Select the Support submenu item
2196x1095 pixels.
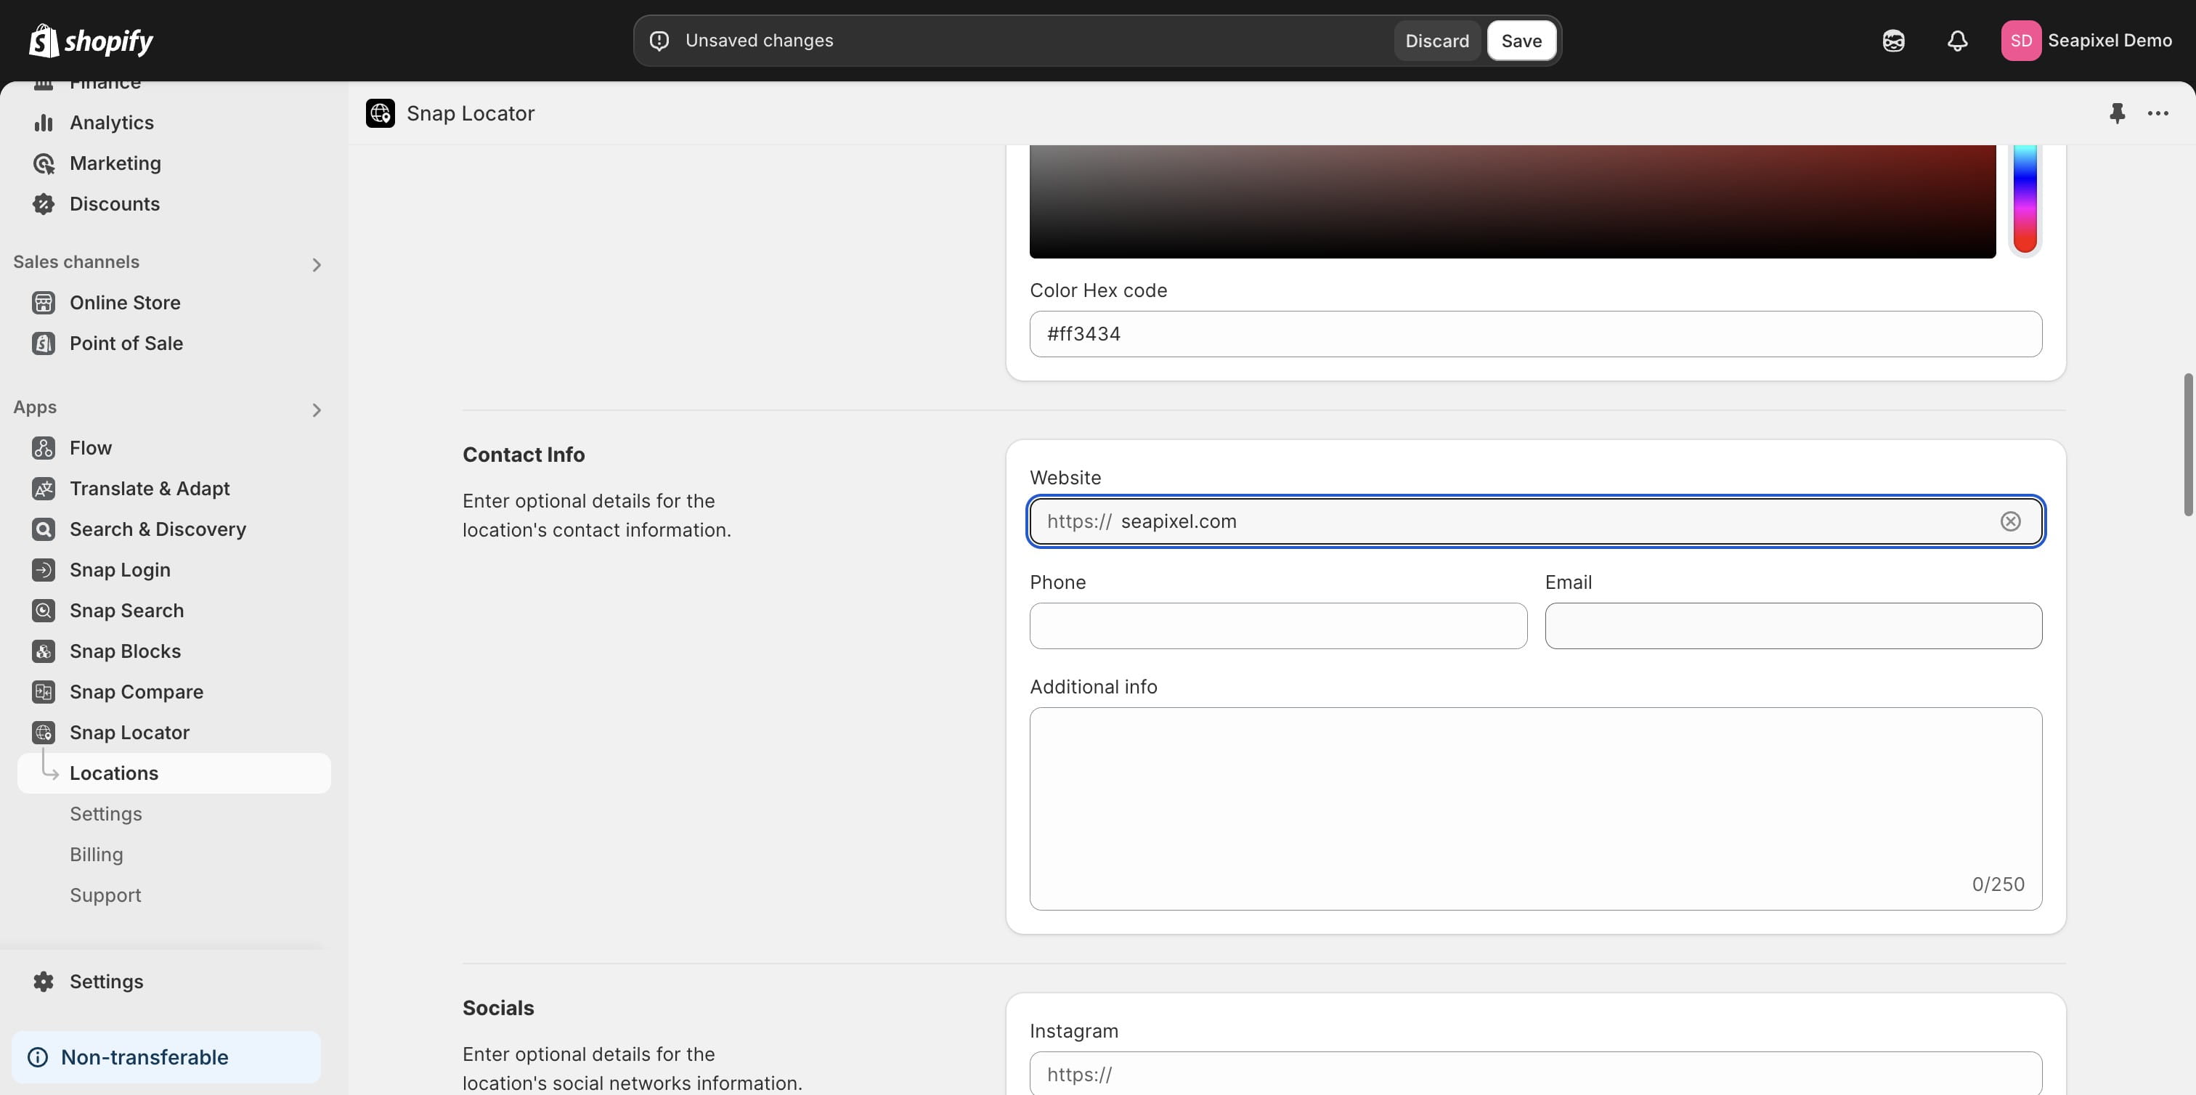click(106, 895)
